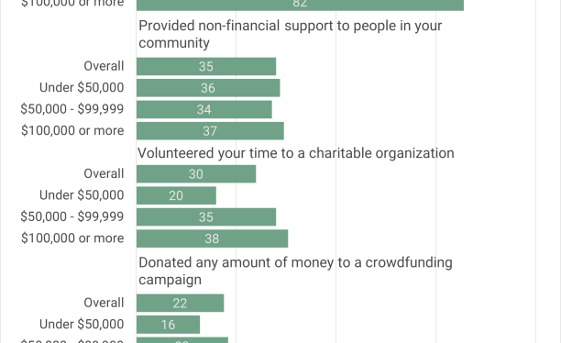561x343 pixels.
Task: Select the $100,000 or more bar showing 37
Action: [211, 131]
